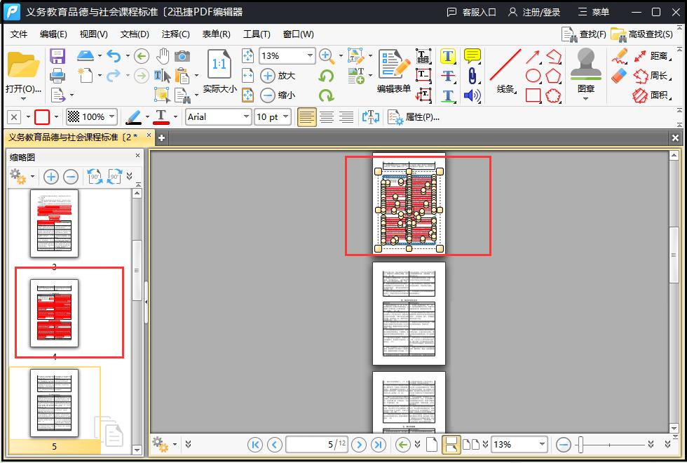Toggle center text alignment
The height and width of the screenshot is (463, 687).
tap(327, 117)
